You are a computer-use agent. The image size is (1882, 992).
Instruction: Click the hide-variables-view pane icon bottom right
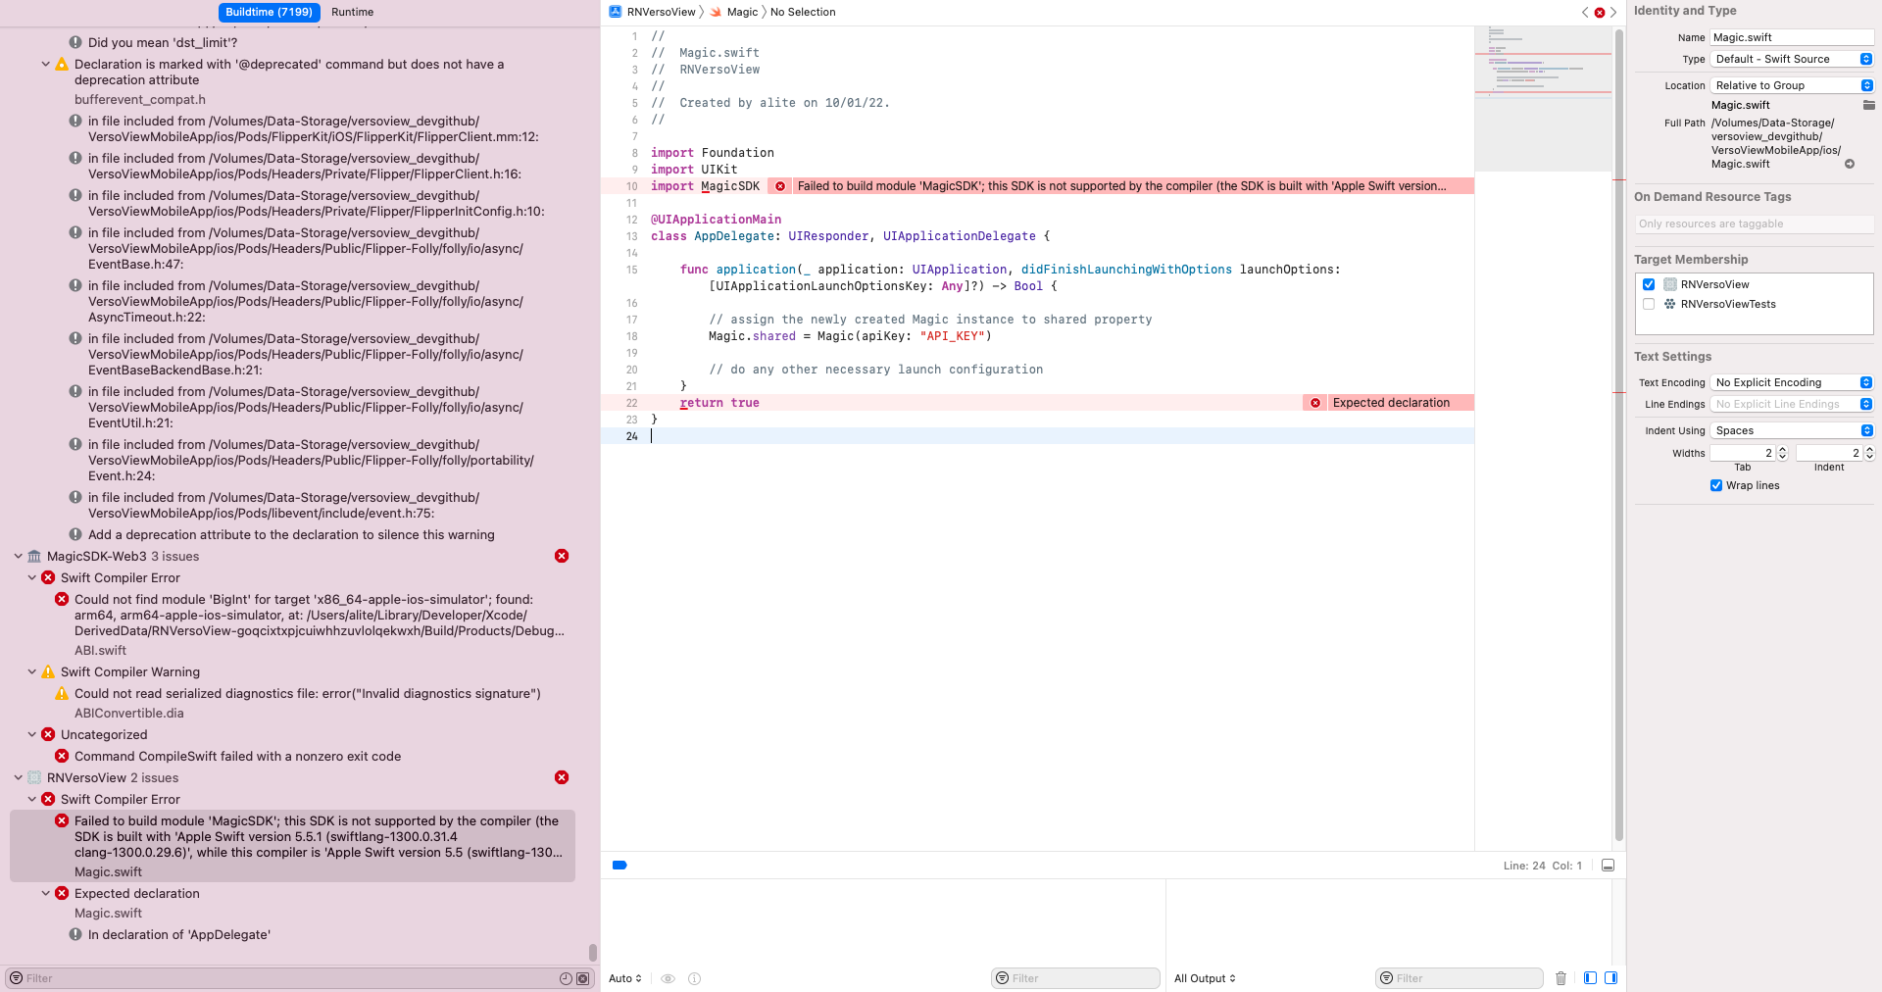click(x=1589, y=978)
